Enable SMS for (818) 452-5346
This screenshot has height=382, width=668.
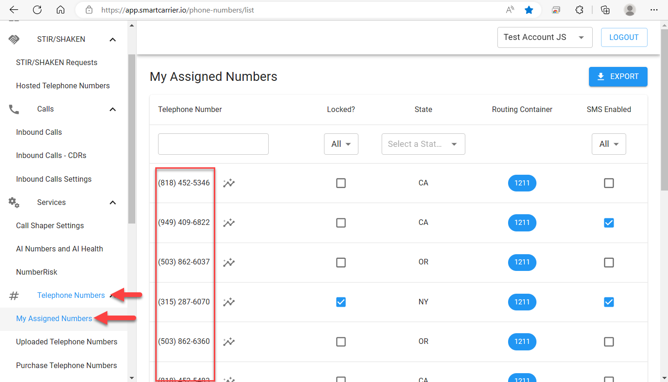point(609,183)
